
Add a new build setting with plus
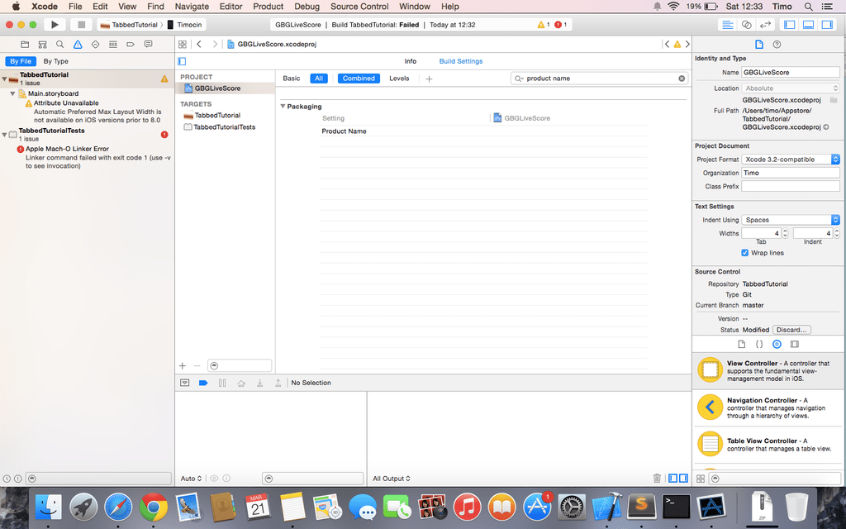[x=429, y=79]
